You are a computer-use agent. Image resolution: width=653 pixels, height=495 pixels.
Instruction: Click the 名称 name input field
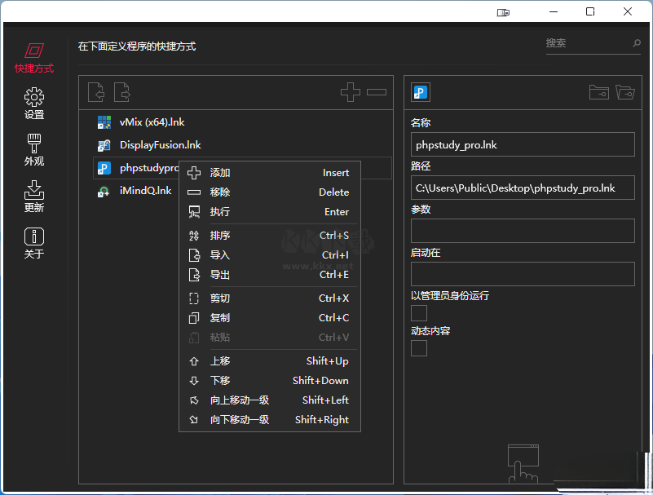point(523,144)
